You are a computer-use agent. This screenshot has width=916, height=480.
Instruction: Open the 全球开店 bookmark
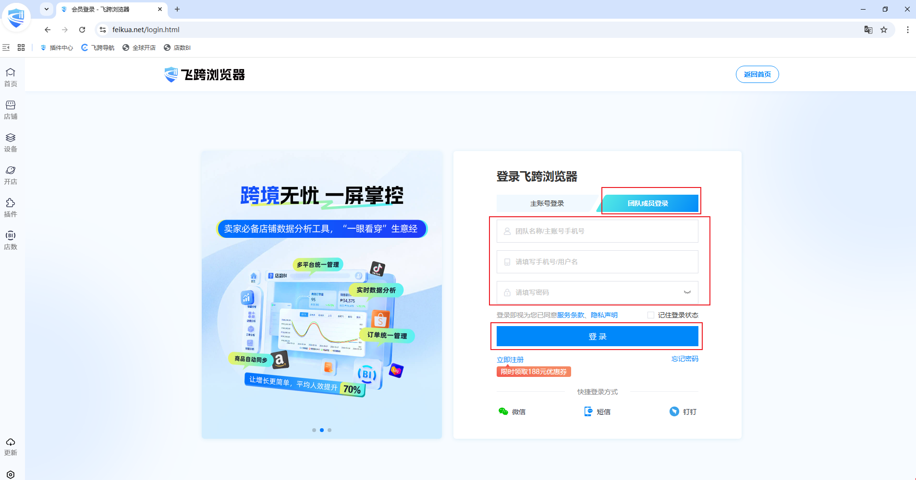139,47
